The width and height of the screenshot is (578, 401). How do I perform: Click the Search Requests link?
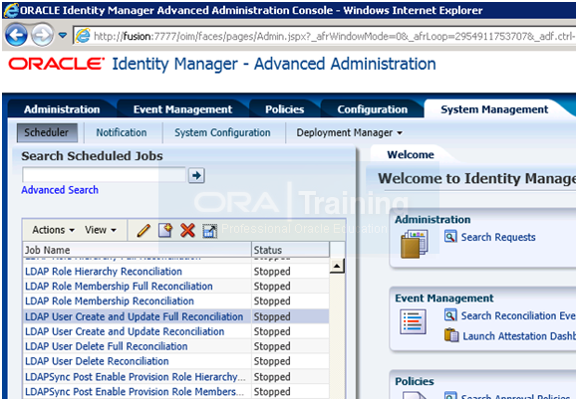[498, 237]
